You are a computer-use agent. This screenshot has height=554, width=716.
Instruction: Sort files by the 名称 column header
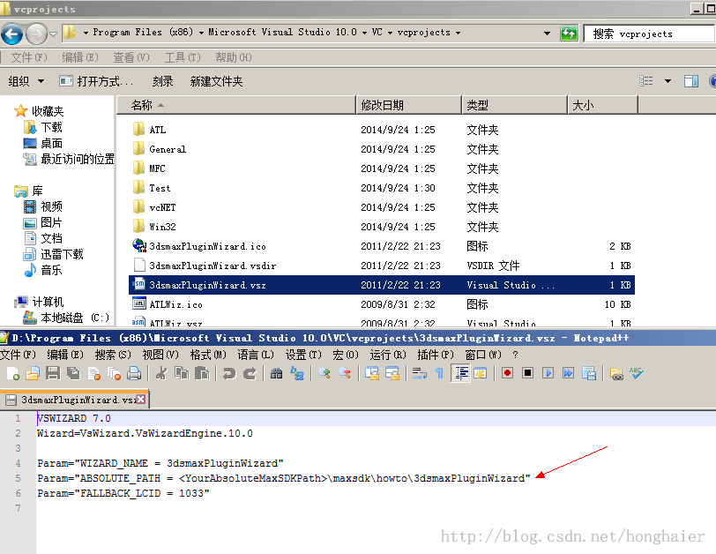click(236, 105)
